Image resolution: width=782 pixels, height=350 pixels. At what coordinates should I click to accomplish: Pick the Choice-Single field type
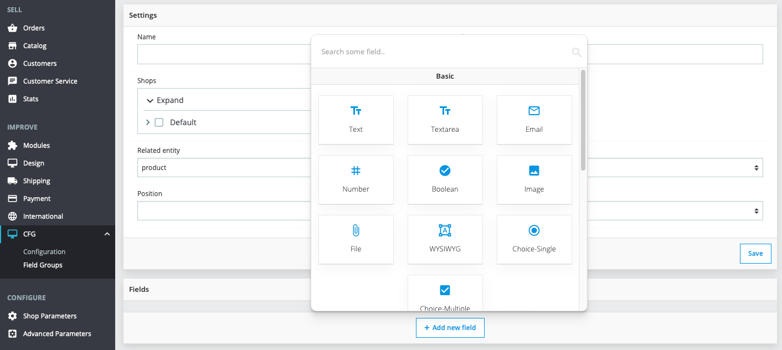click(534, 239)
